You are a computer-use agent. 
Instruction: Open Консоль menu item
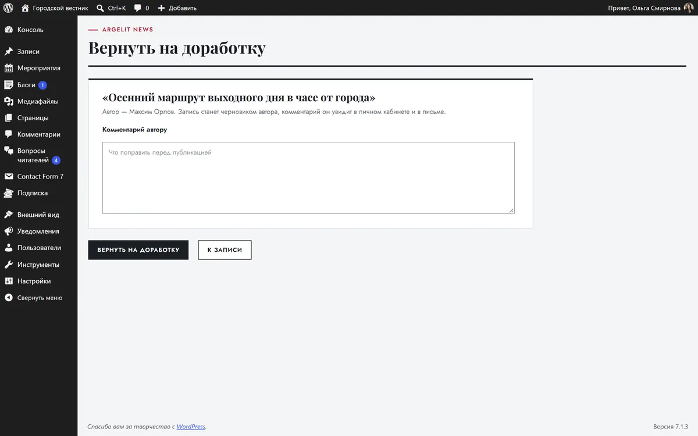(38, 30)
